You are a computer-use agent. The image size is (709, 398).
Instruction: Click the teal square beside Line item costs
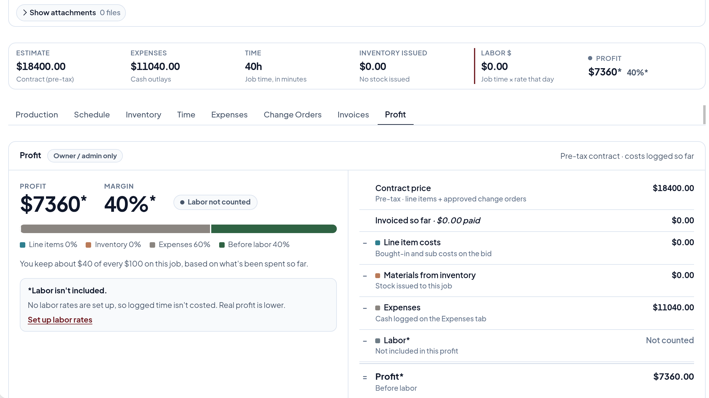click(x=378, y=243)
